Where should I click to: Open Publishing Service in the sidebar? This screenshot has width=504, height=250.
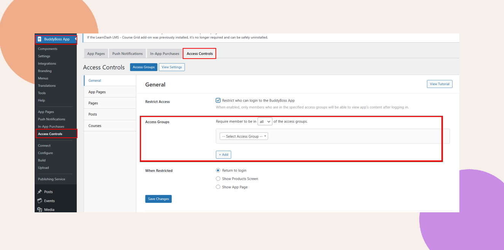coord(51,179)
